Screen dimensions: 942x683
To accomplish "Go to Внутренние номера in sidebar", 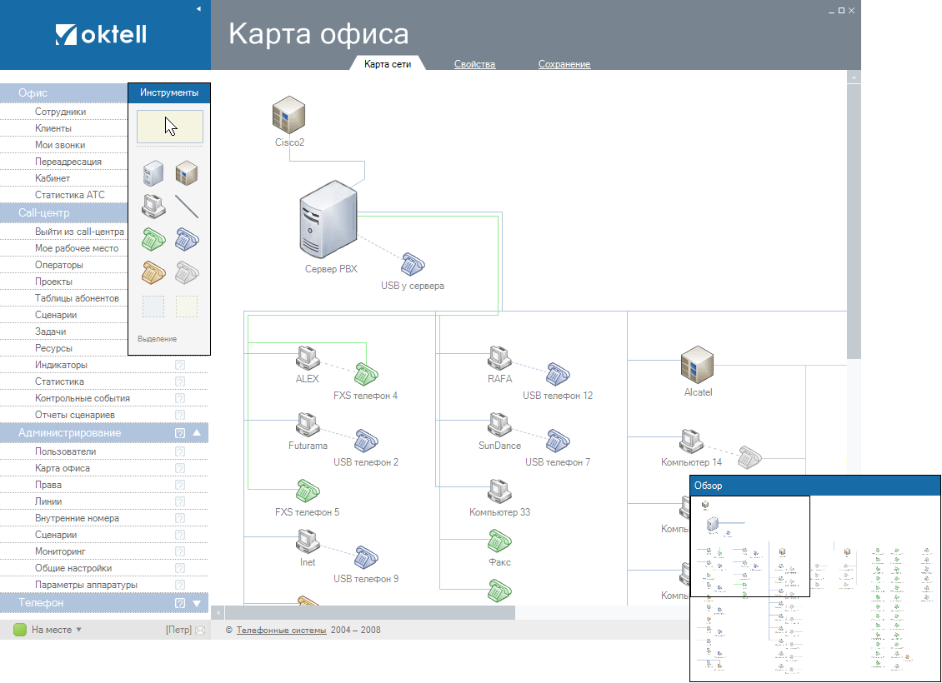I will 77,518.
